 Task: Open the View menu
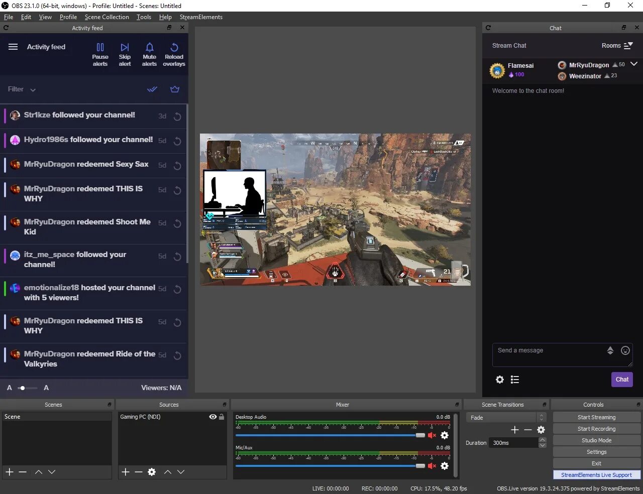45,17
